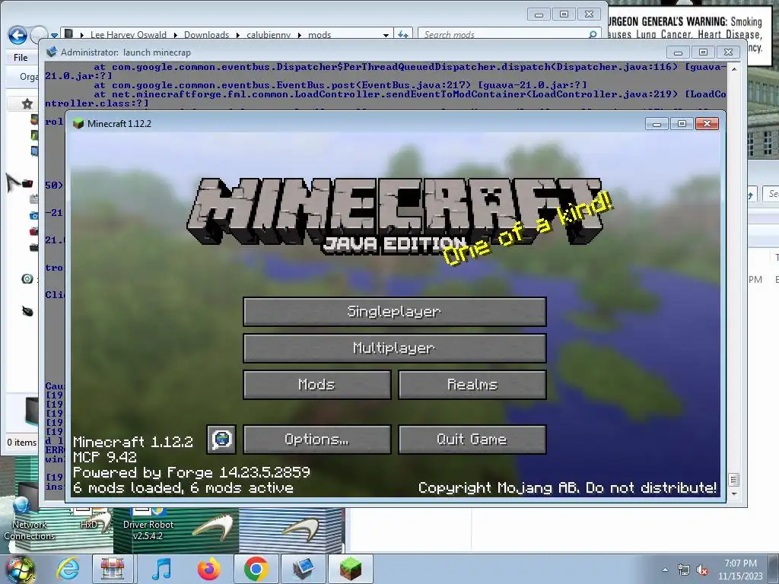
Task: Click the Search mods field in Explorer
Action: point(509,35)
